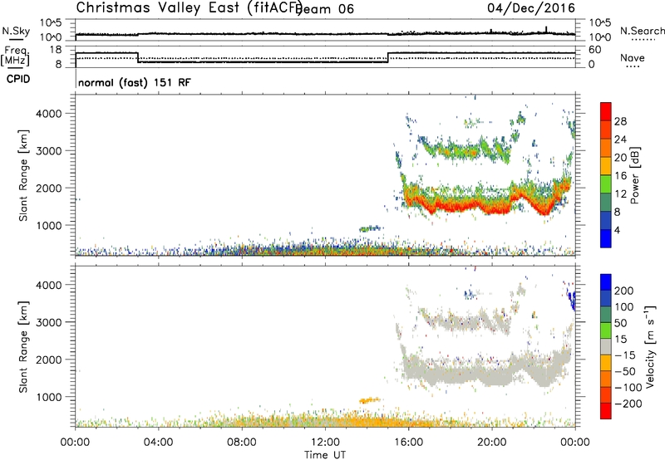The image size is (665, 460).
Task: Click the 60 tick on Nave axis
Action: (x=595, y=50)
